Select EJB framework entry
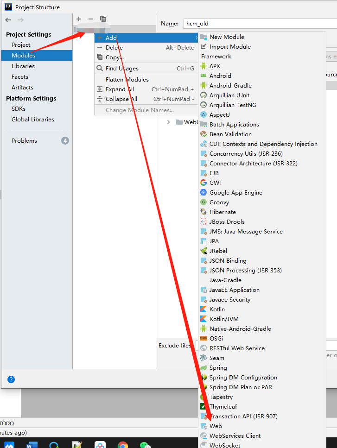The image size is (337, 448). click(262, 173)
